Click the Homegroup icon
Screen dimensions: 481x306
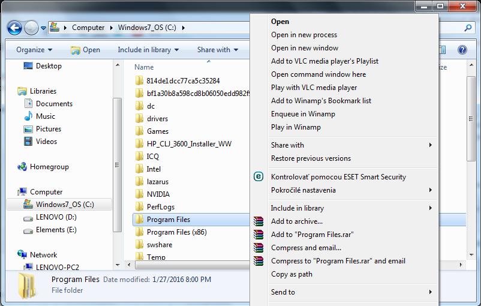[22, 167]
